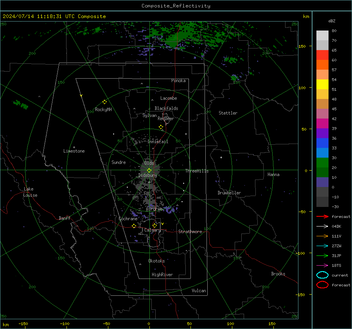Click the white plus marker west of Hanna
Viewport: 352px width, 329px height.
pos(221,157)
